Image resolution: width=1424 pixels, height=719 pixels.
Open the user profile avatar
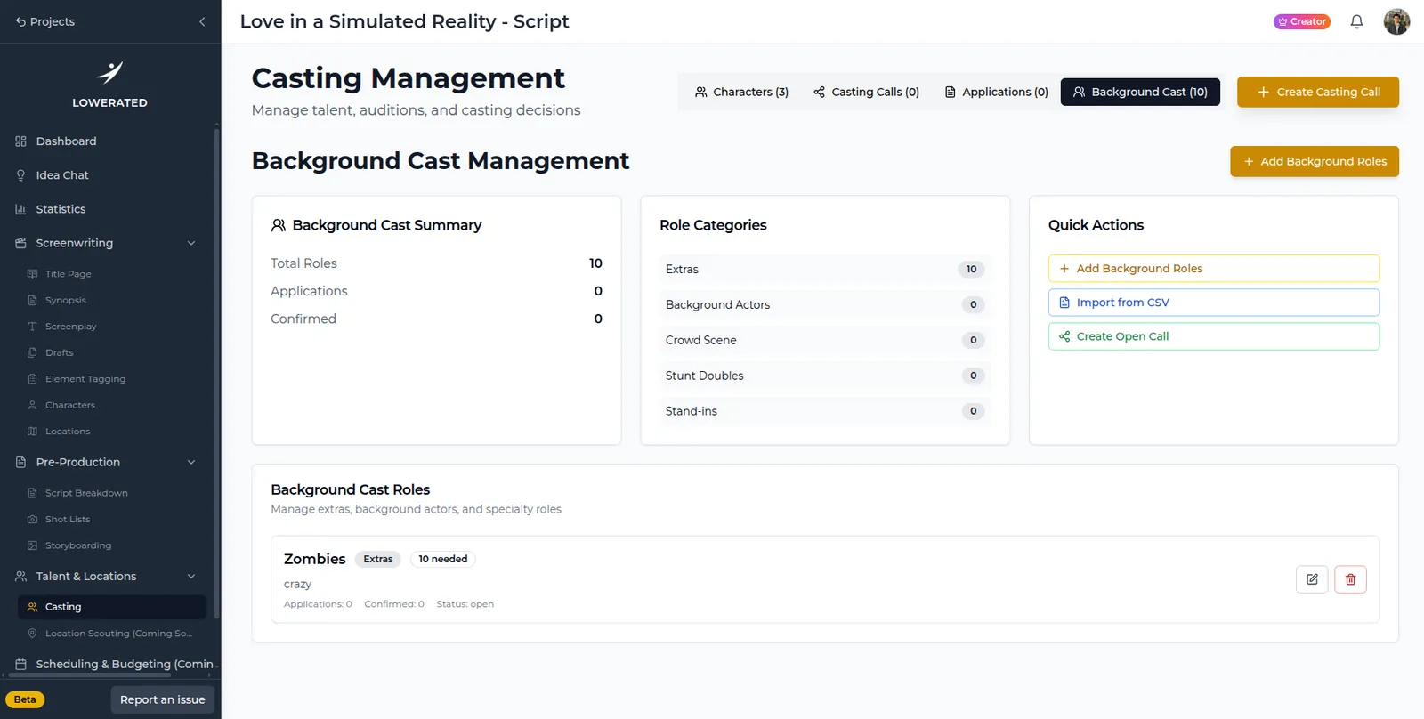click(x=1396, y=21)
